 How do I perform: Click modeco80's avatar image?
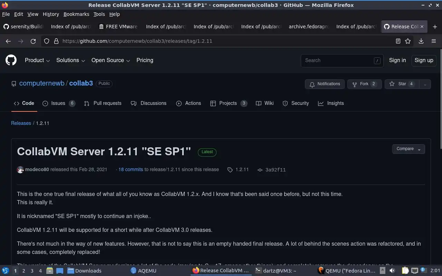pos(20,170)
